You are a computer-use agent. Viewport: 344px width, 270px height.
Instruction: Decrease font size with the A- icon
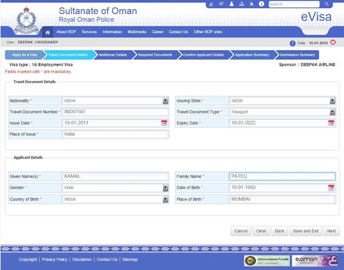click(211, 4)
